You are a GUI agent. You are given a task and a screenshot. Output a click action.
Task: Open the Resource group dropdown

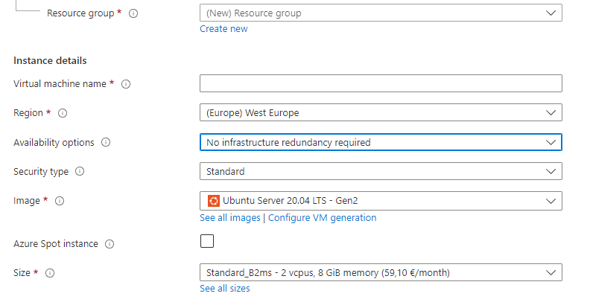(380, 13)
